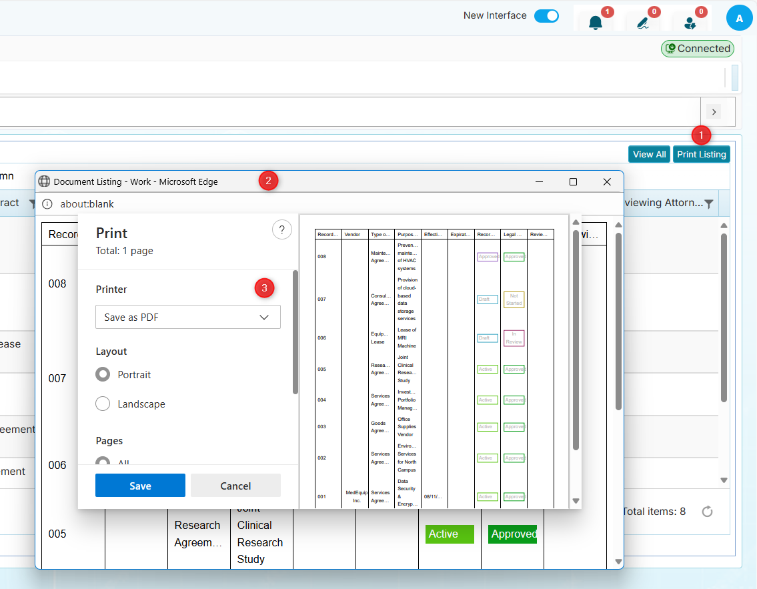Screen dimensions: 757x589
Task: Open the user avatar "A" menu
Action: click(x=739, y=19)
